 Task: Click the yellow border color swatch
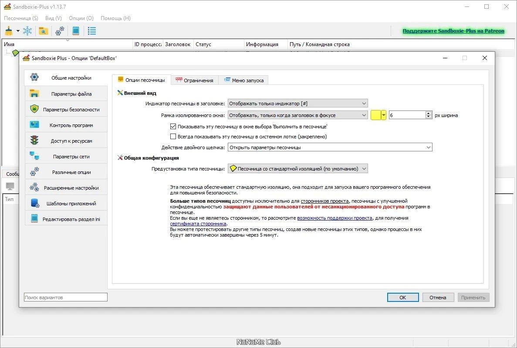pyautogui.click(x=376, y=115)
